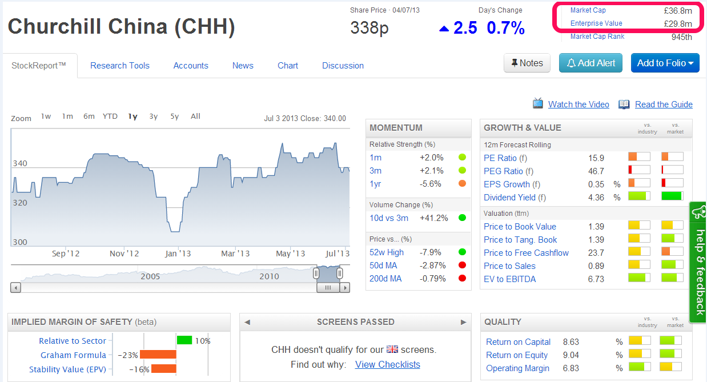View the Discussion tab

[343, 66]
